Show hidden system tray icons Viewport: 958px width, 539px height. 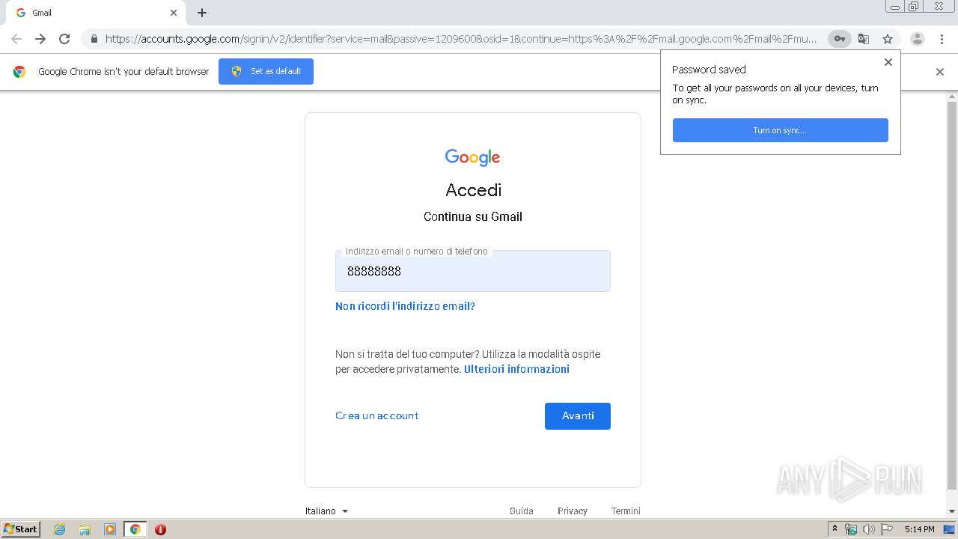[835, 529]
